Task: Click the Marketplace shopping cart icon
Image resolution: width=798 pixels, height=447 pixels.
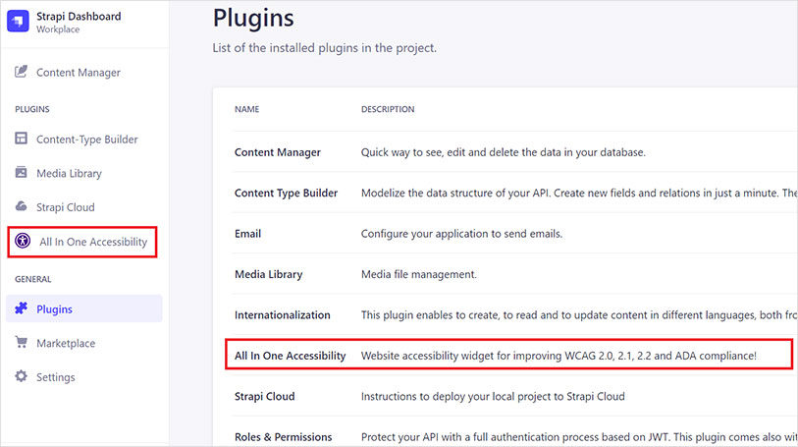Action: pyautogui.click(x=22, y=343)
